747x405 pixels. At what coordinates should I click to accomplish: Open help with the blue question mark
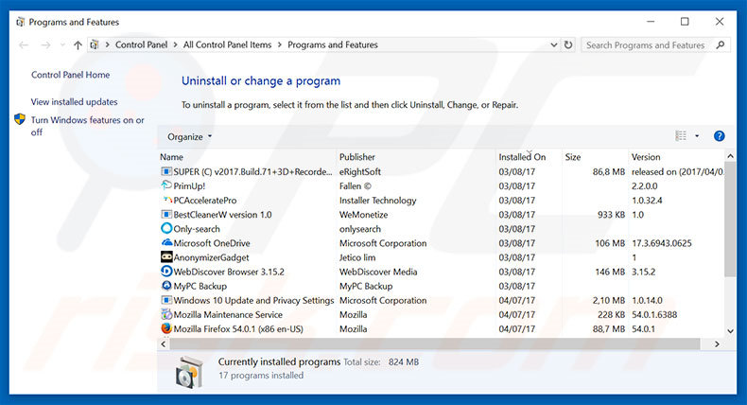pyautogui.click(x=719, y=136)
